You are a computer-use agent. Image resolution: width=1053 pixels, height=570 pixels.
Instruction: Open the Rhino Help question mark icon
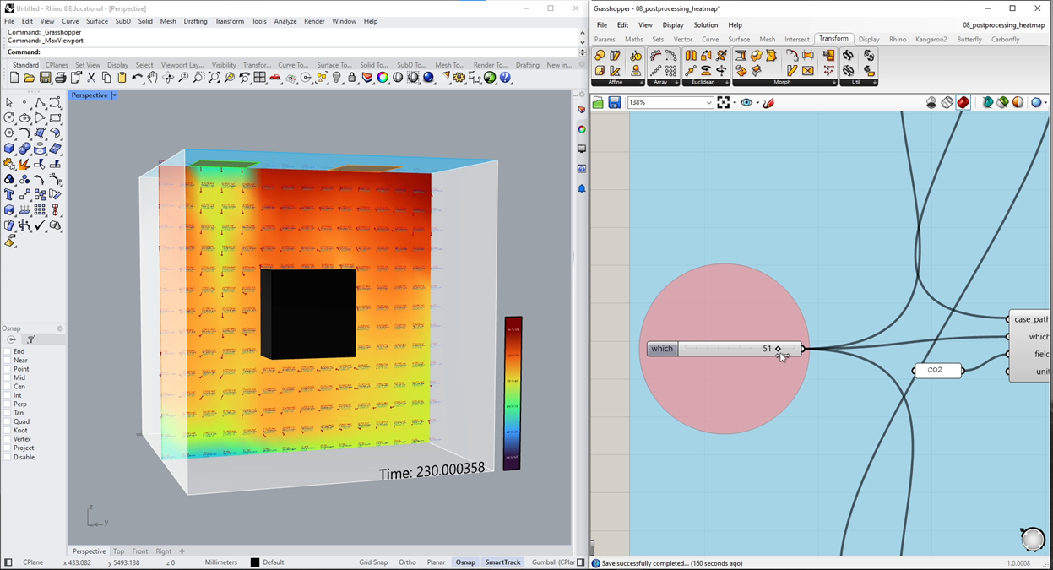[x=505, y=78]
